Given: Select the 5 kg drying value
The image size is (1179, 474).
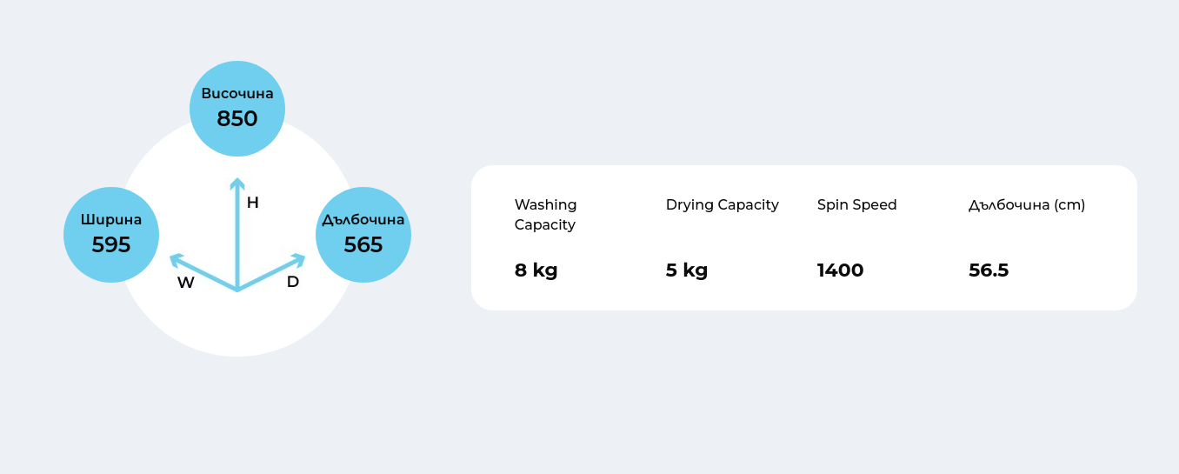Looking at the screenshot, I should pyautogui.click(x=687, y=270).
